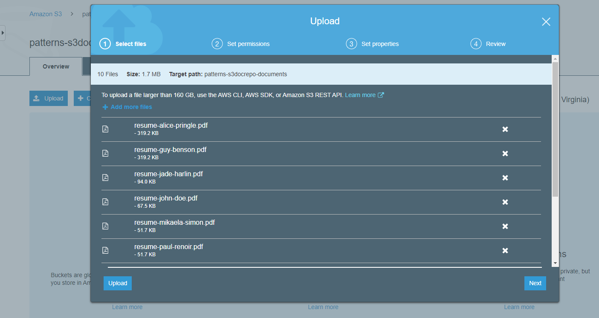Click PDF file icon for resume-paul-renoir.pdf
Screen dimensions: 599x318
point(105,250)
